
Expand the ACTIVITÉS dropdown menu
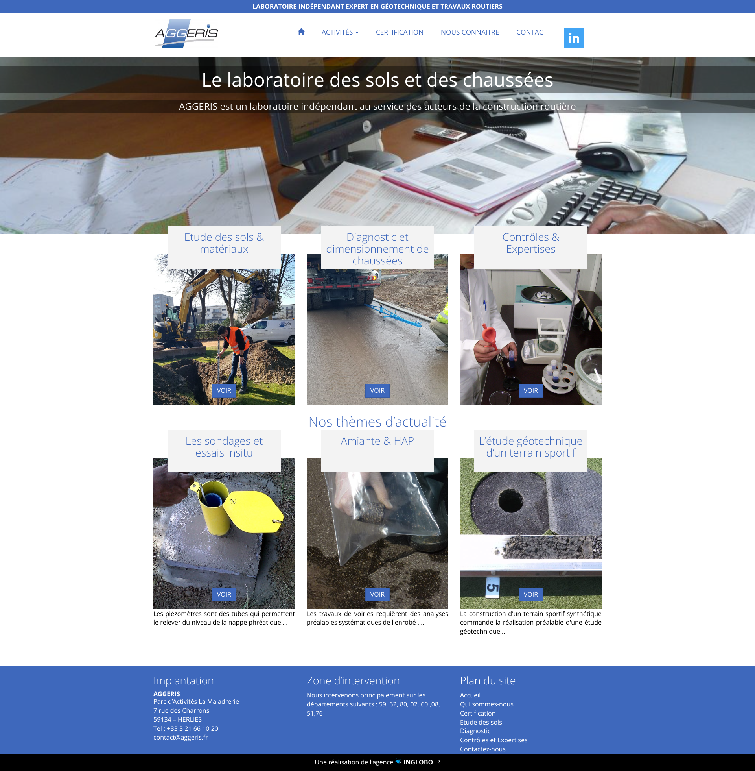(340, 32)
